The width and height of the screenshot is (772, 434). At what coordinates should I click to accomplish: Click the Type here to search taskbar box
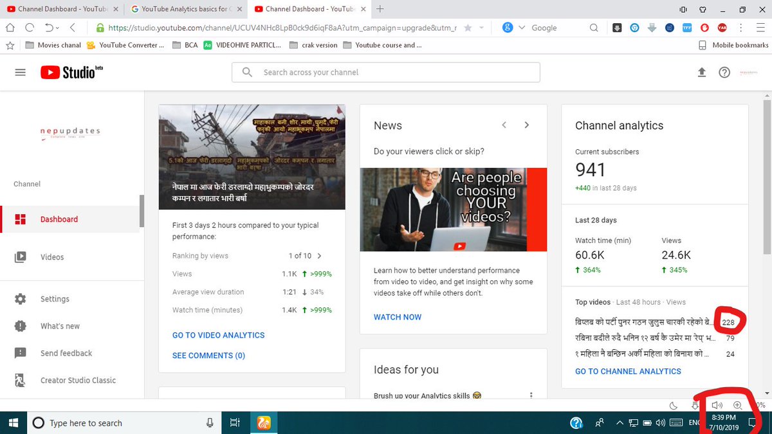coord(124,422)
